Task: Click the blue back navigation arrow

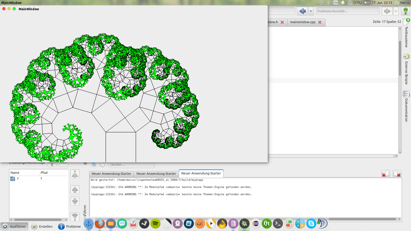Action: (302, 11)
